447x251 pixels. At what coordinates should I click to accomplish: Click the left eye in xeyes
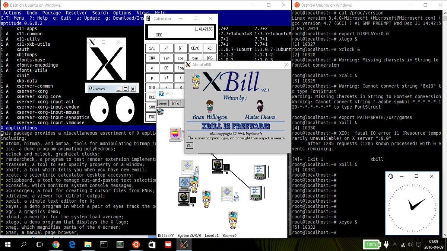click(x=99, y=108)
